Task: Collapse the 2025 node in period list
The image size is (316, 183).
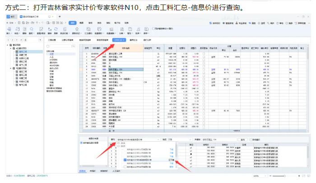Action: point(118,146)
